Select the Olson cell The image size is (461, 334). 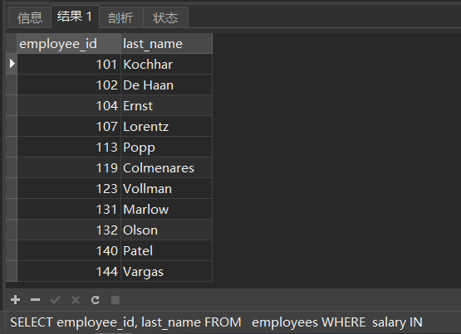166,230
